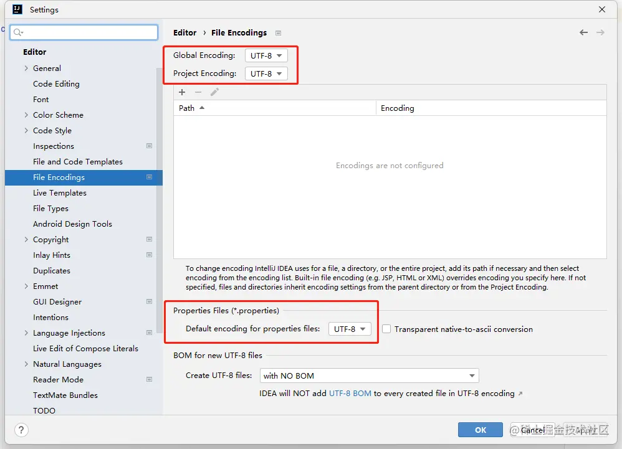Click Editor in the breadcrumb

click(x=185, y=32)
